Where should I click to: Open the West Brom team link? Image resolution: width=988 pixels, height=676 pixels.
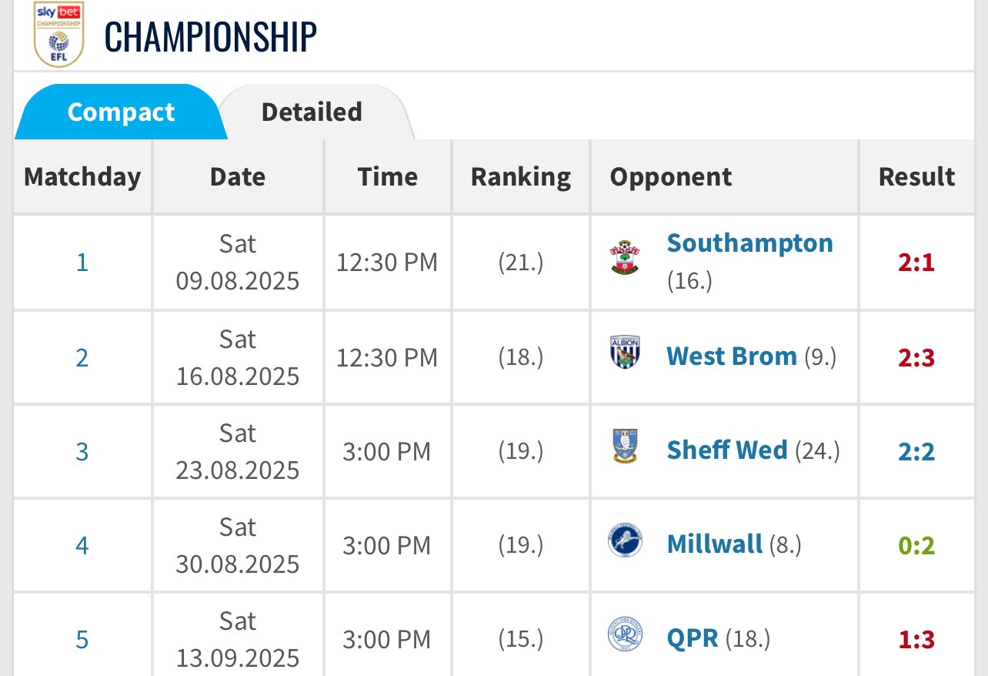tap(732, 356)
